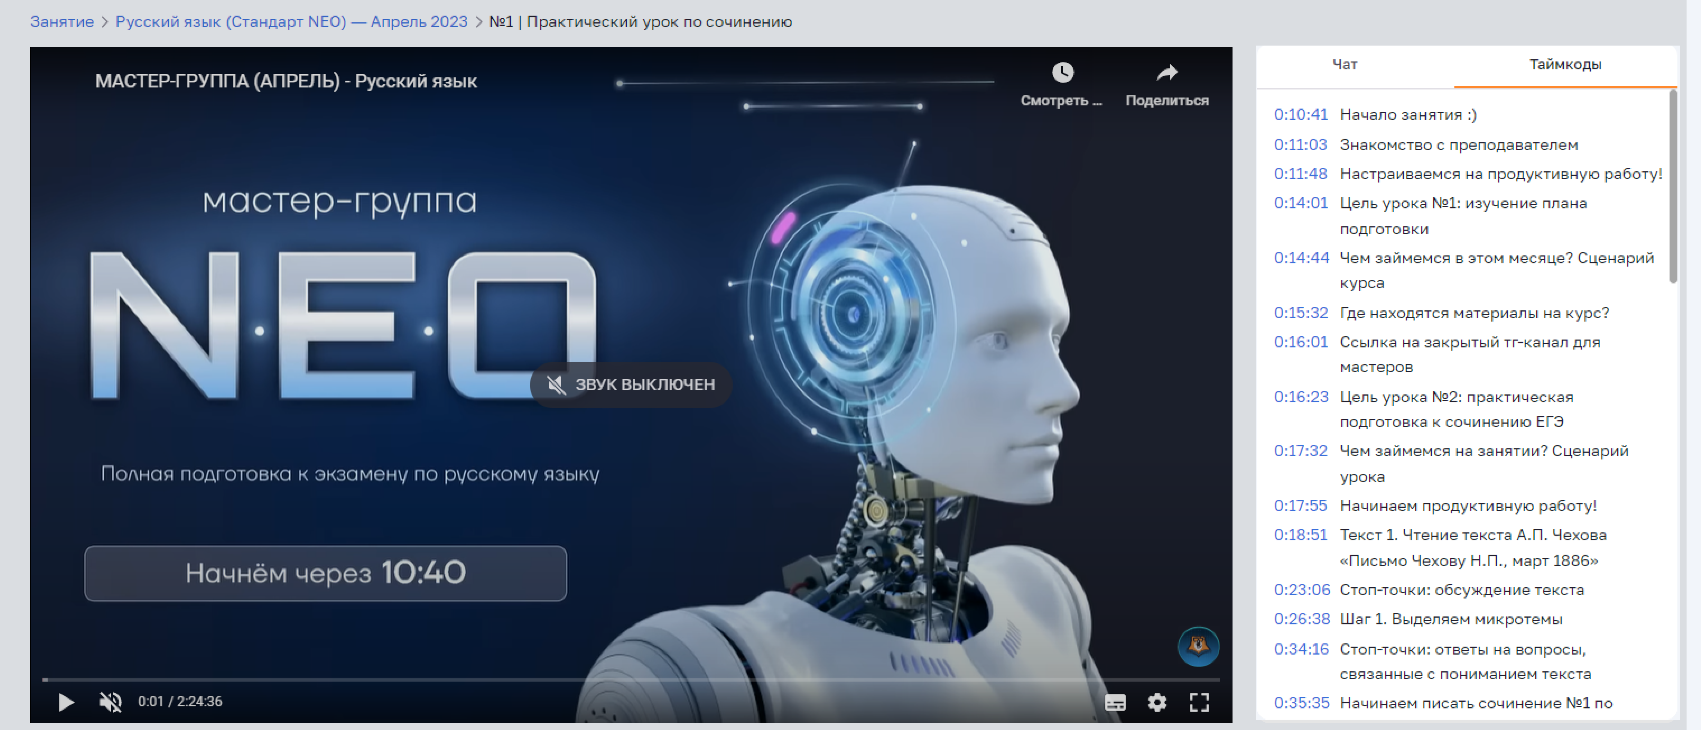1701x730 pixels.
Task: Jump to timecode 0:26:38
Action: pyautogui.click(x=1302, y=619)
